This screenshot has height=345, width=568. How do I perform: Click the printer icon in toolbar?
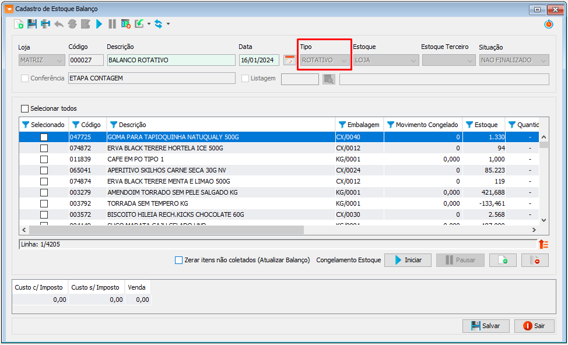45,24
